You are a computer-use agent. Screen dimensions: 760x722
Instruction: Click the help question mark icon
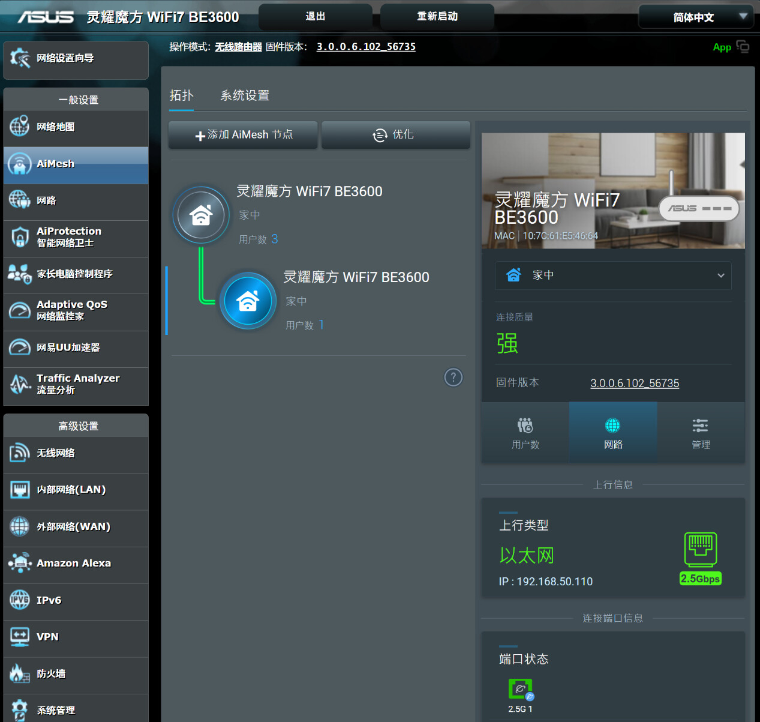[x=453, y=378]
